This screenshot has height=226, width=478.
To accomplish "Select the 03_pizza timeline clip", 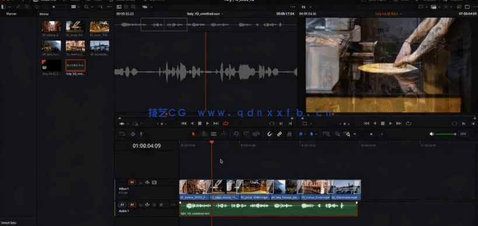I will click(254, 190).
